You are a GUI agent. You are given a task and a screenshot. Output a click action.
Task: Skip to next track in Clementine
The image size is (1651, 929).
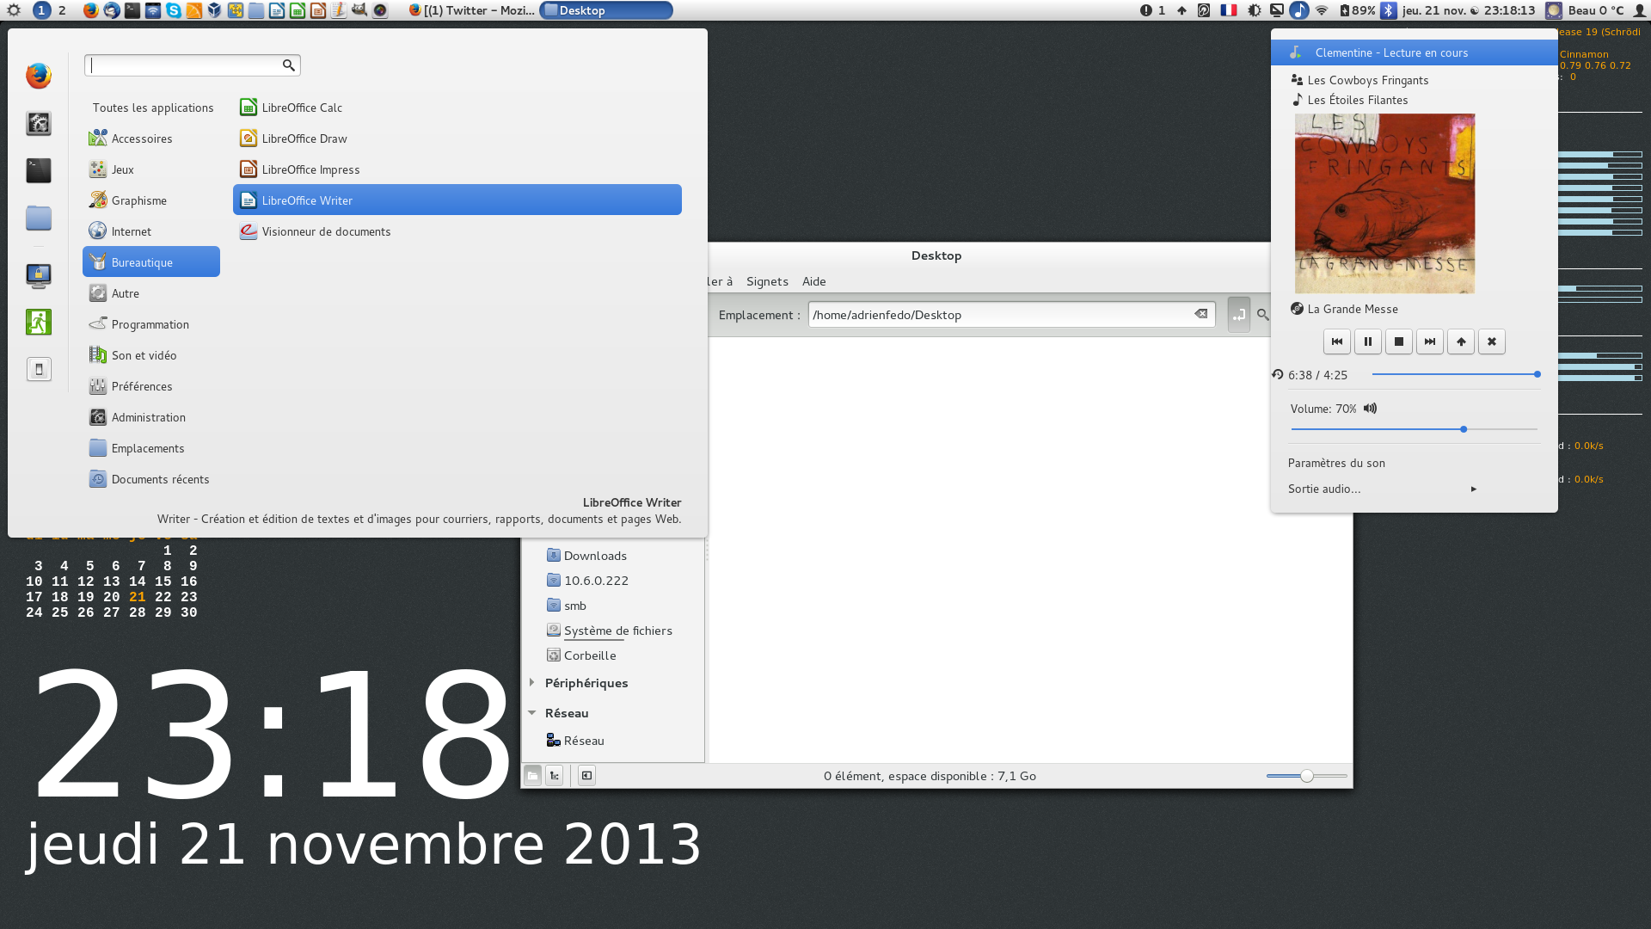tap(1429, 341)
